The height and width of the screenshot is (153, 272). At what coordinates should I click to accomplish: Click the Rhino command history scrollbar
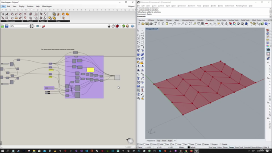click(270, 11)
